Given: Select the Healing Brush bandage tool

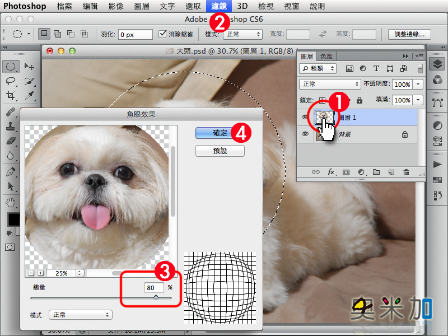Looking at the screenshot, I should point(11,112).
